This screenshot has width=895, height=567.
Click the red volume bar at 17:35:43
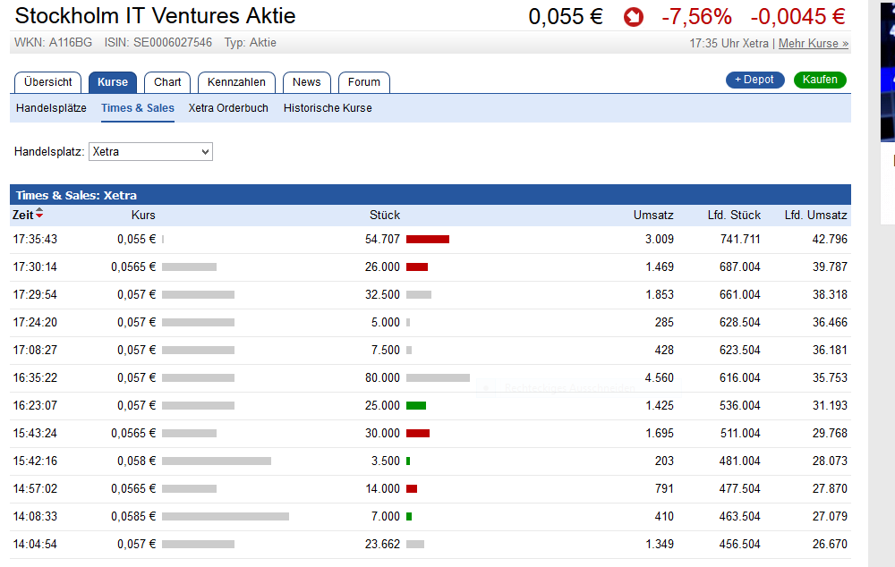click(x=428, y=240)
